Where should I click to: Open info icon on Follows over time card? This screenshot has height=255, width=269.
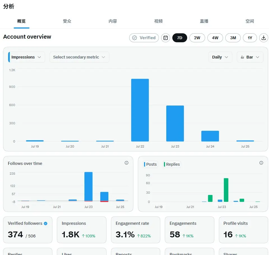(x=126, y=163)
